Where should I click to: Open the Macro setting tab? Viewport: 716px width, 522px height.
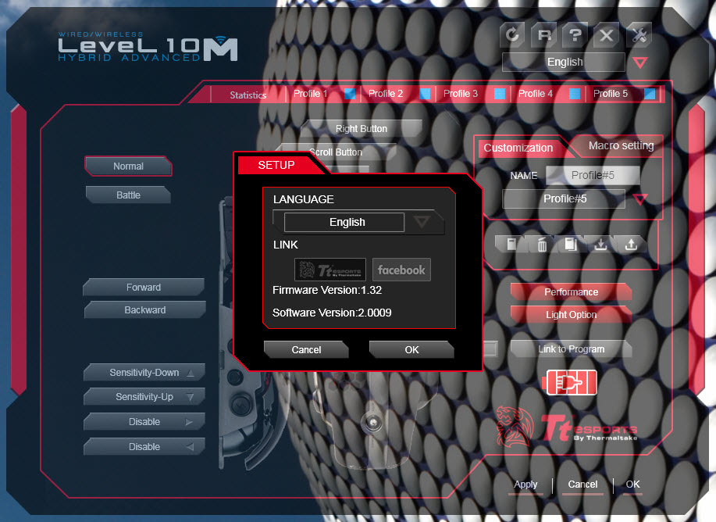click(x=621, y=146)
